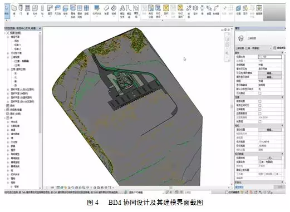Screen dimensions: 290x212
Task: Select the Stair (楼梯) tool
Action: coord(114,10)
